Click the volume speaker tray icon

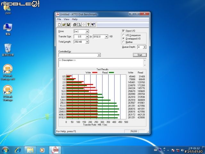click(x=183, y=150)
